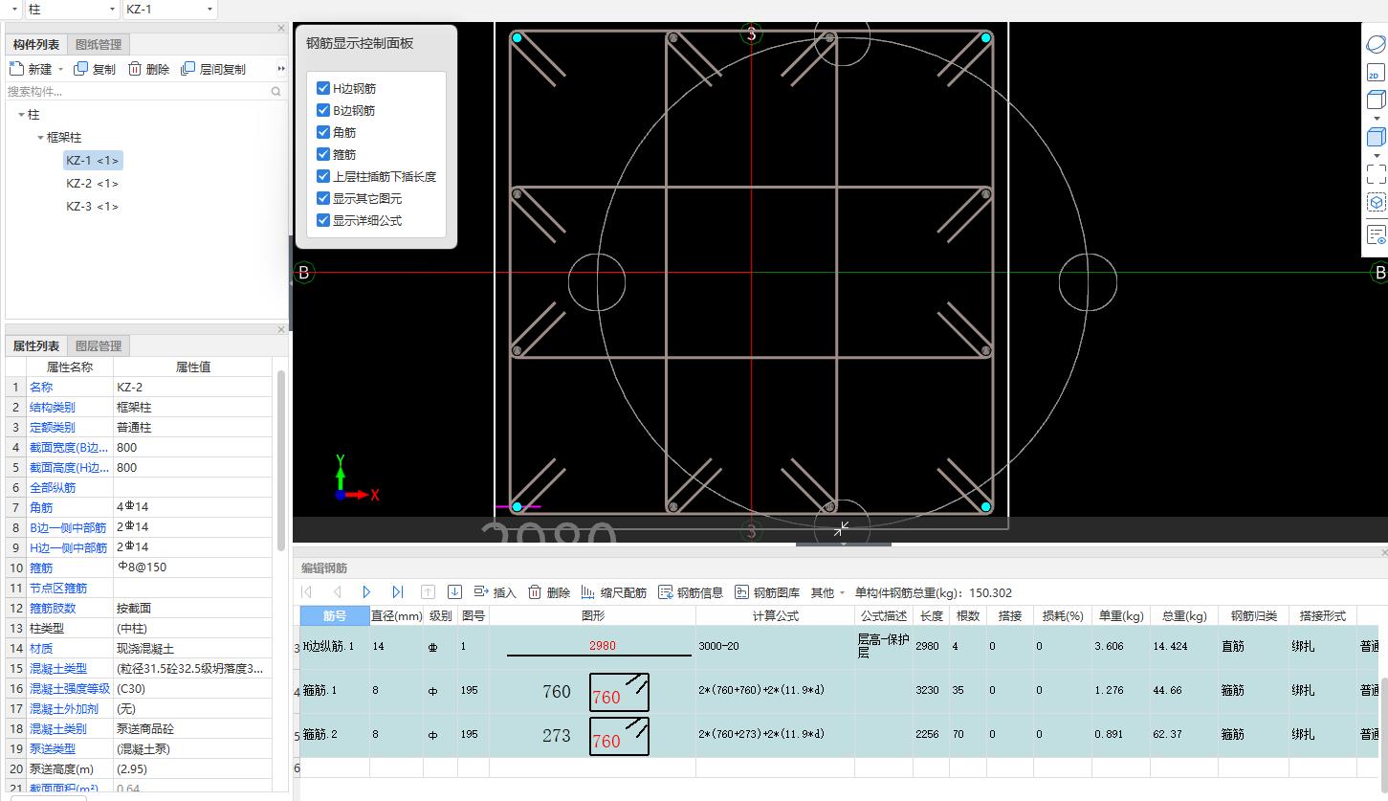Click in the 搜索构件 search field
Image resolution: width=1388 pixels, height=801 pixels.
pyautogui.click(x=137, y=92)
